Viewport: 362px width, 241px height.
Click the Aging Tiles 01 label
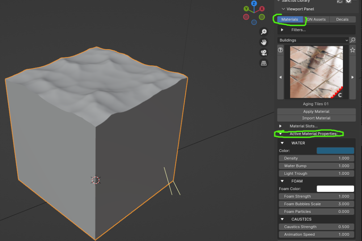click(x=316, y=104)
